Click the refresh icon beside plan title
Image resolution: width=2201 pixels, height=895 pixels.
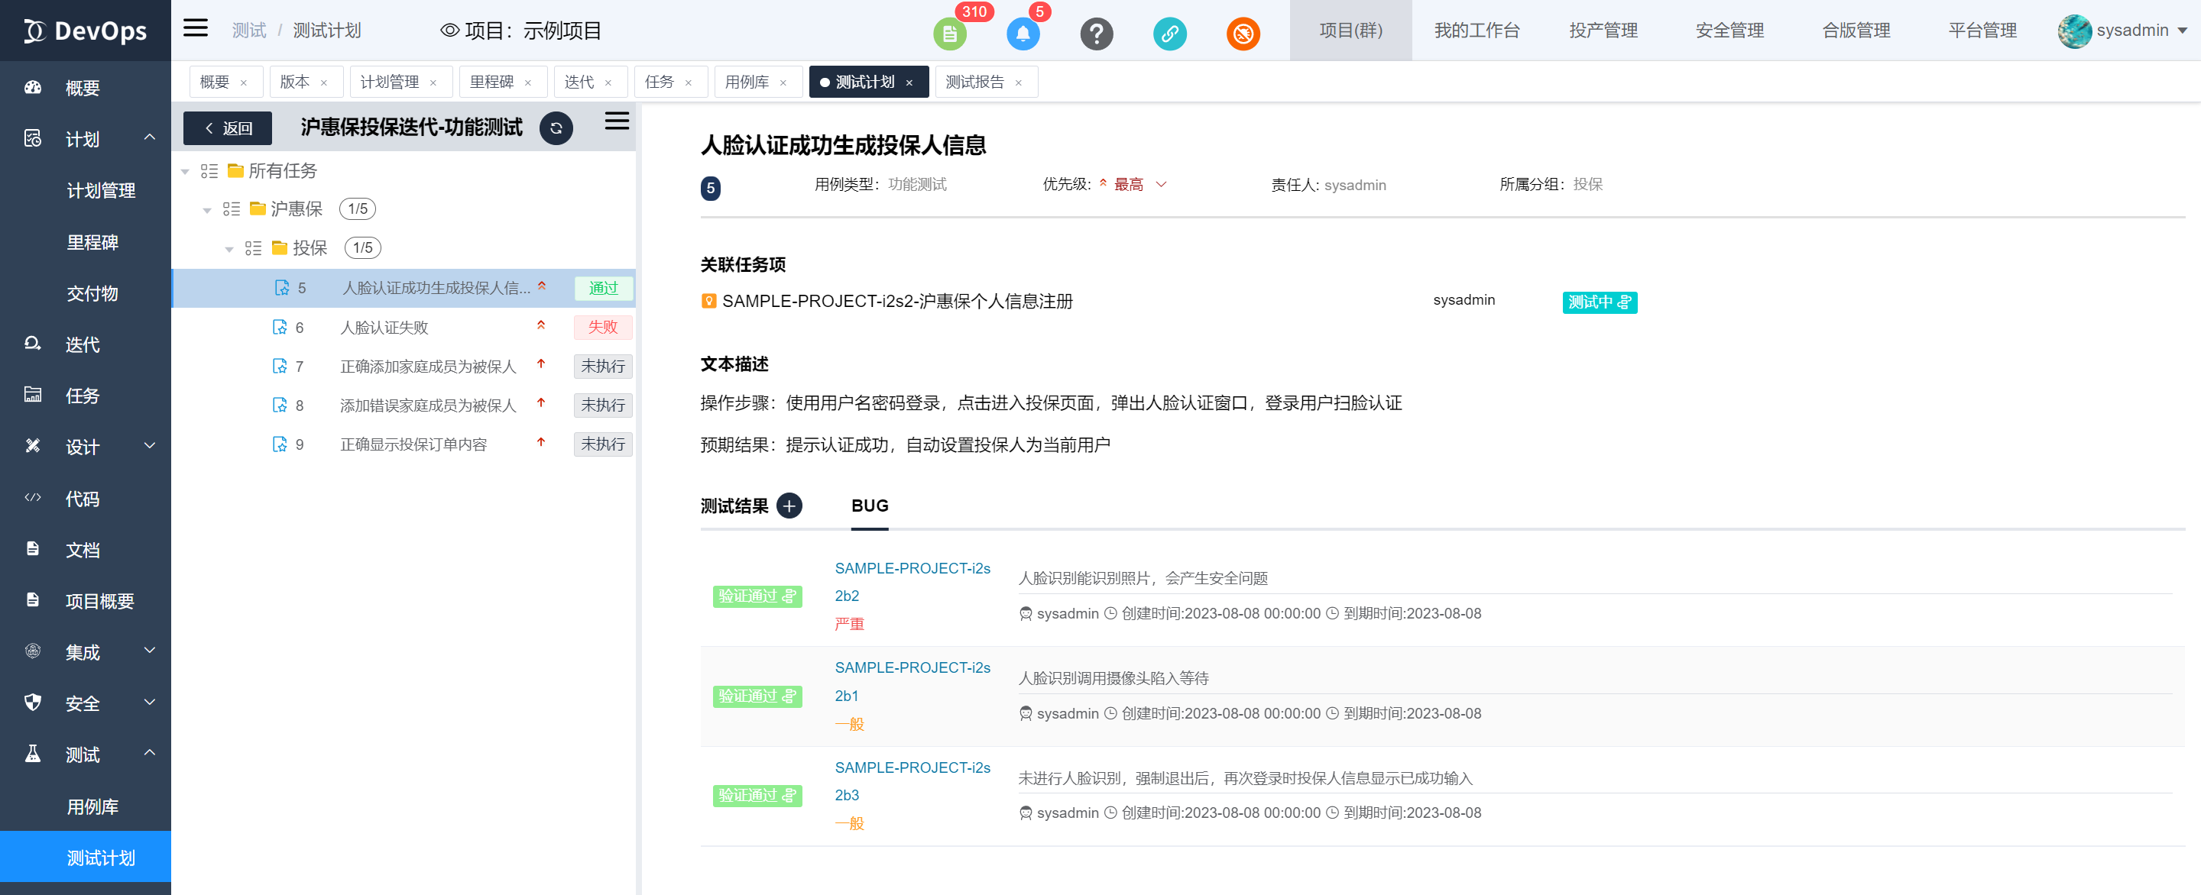pos(556,128)
